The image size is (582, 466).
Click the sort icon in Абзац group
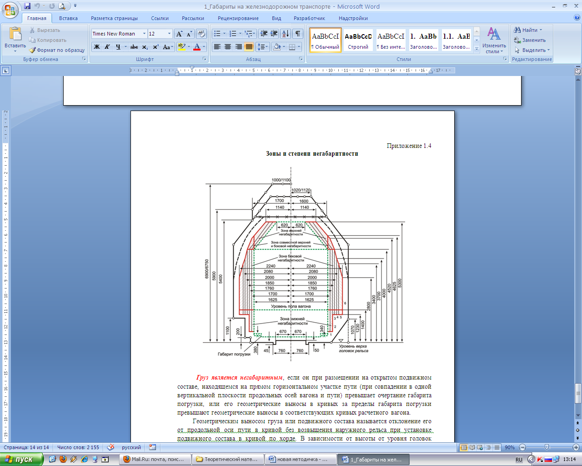285,34
